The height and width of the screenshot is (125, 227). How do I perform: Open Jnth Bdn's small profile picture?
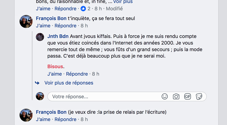pos(40,37)
